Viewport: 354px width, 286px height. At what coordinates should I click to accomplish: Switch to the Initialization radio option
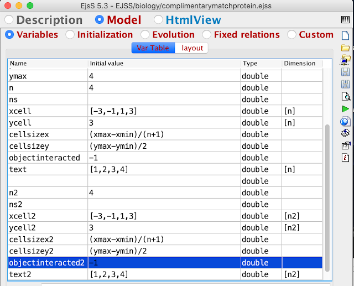pyautogui.click(x=70, y=34)
